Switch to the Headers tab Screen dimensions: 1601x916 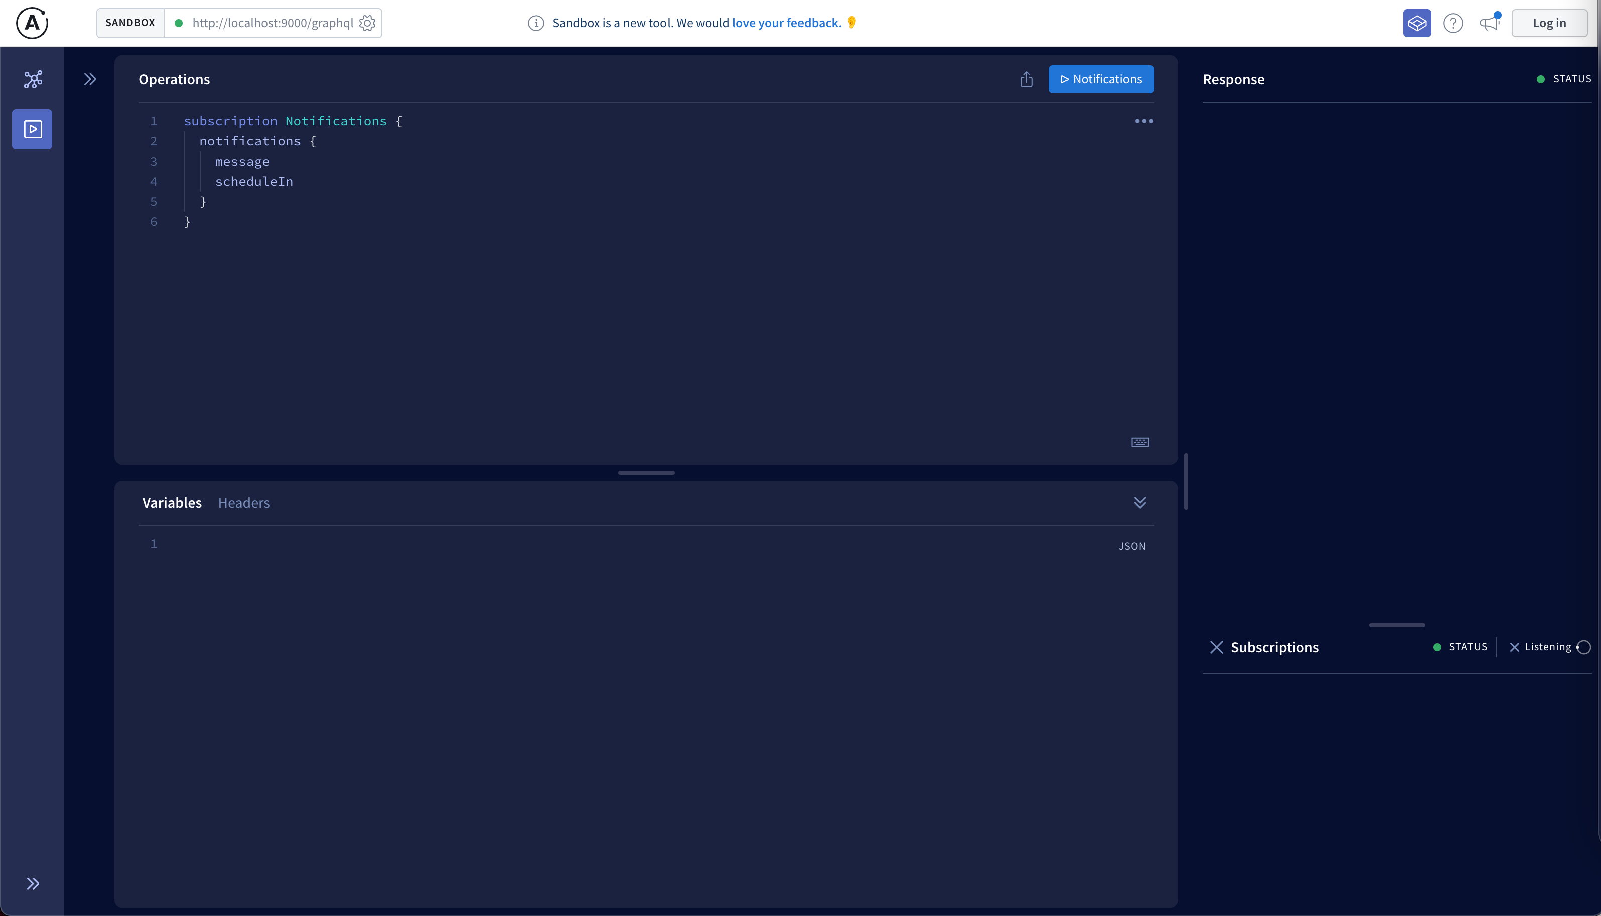[x=243, y=503]
